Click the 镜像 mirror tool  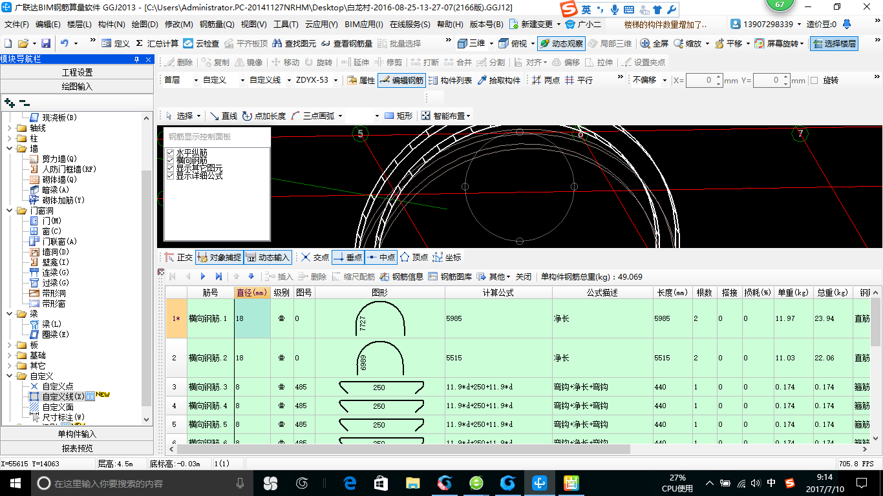pyautogui.click(x=249, y=63)
